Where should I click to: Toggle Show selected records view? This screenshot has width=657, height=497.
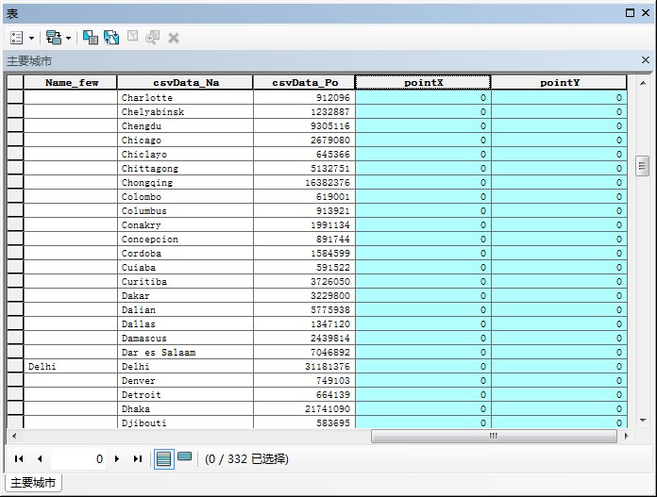pyautogui.click(x=185, y=457)
